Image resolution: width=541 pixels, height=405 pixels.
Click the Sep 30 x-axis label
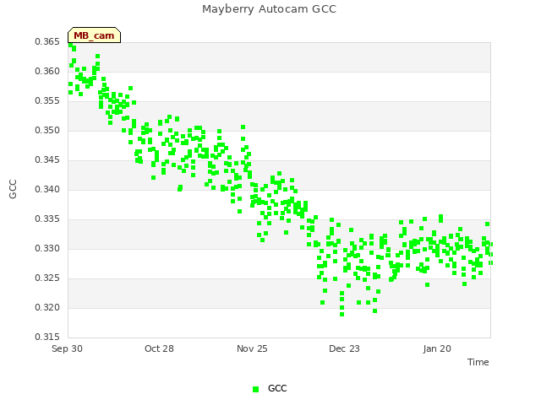[x=67, y=348]
